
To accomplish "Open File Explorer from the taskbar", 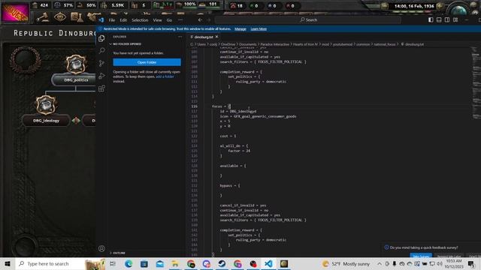I will pos(175,263).
